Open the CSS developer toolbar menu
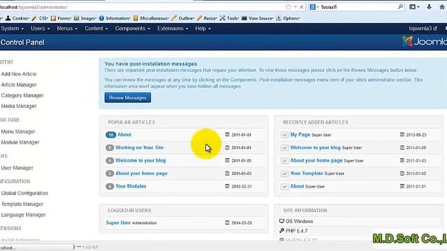The width and height of the screenshot is (447, 251). coord(40,18)
